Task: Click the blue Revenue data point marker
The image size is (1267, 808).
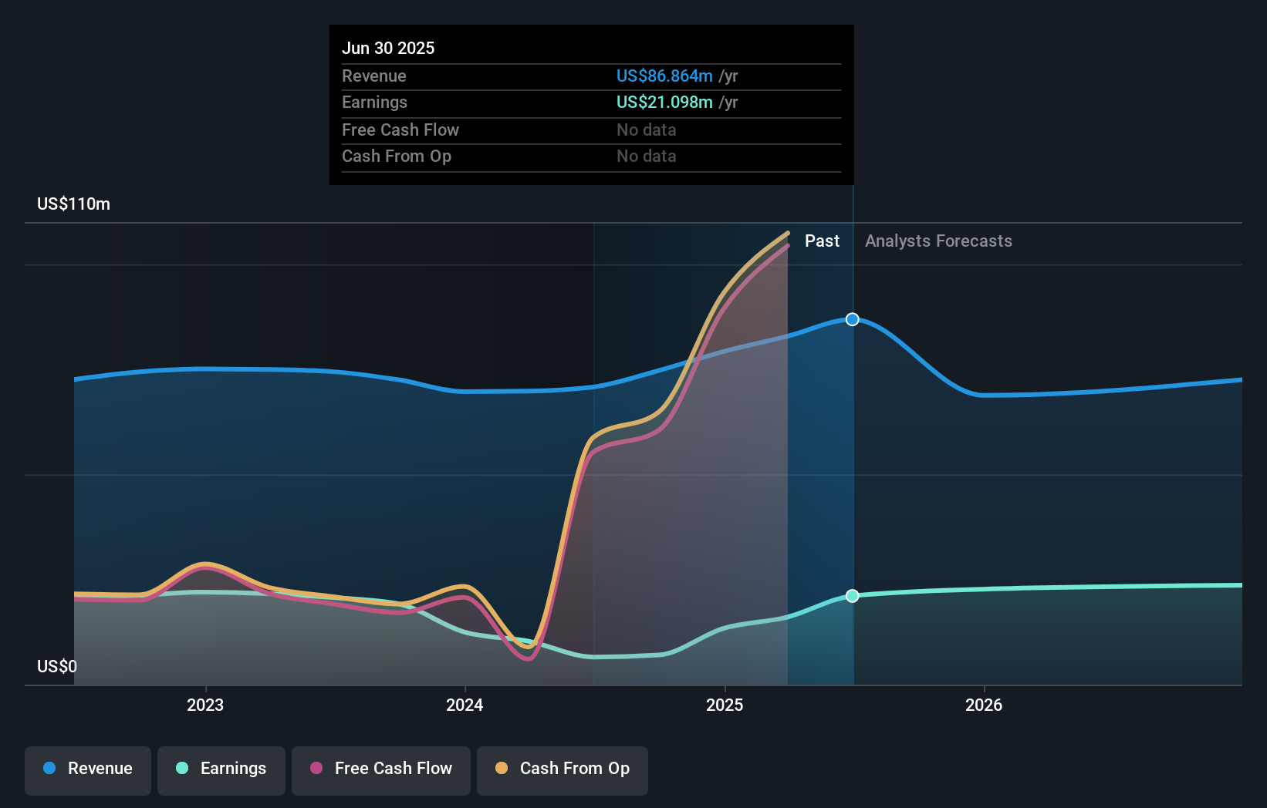Action: tap(853, 319)
